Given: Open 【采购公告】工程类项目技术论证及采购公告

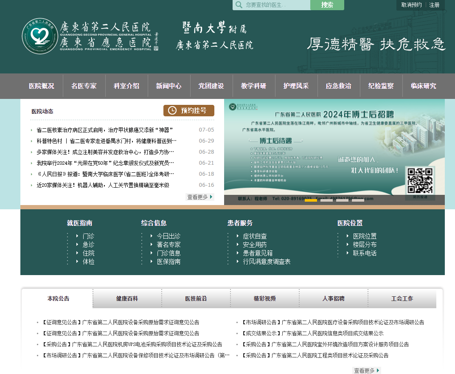Looking at the screenshot, I should [x=315, y=355].
